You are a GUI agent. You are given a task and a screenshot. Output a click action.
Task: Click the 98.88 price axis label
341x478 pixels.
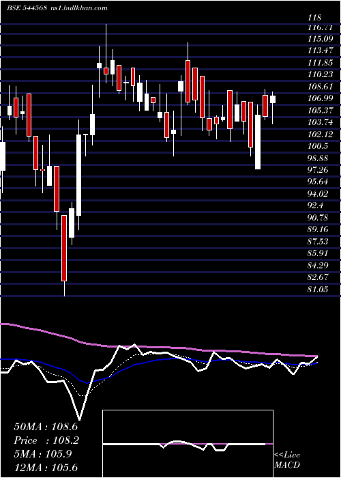[x=318, y=158]
